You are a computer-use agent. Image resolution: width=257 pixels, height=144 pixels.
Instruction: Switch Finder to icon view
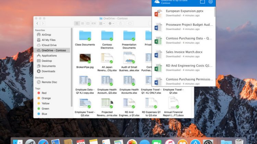tap(77, 23)
